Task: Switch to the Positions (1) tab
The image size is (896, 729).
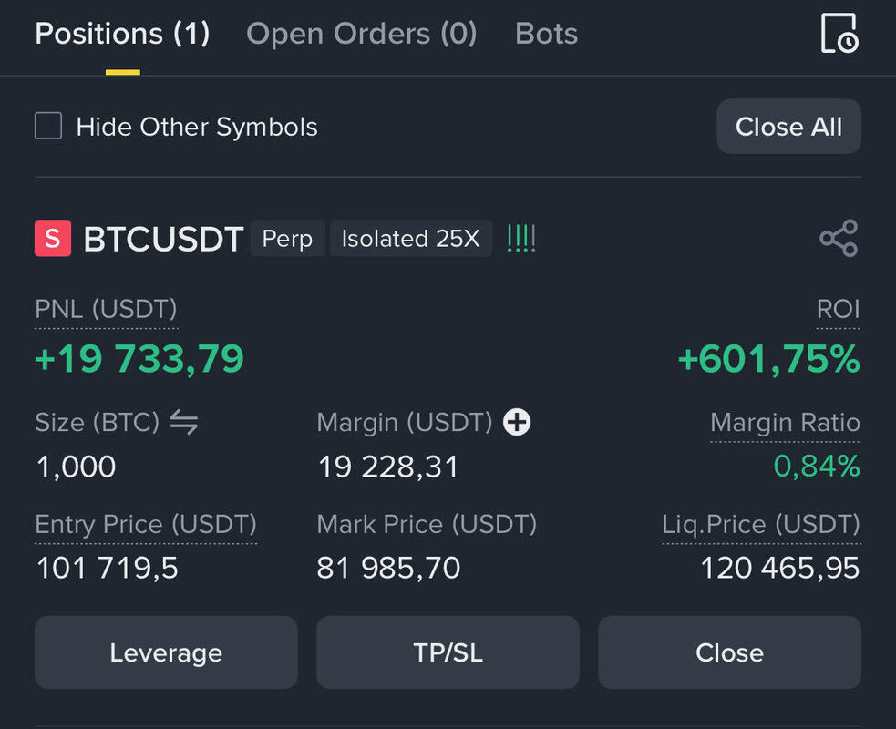Action: pos(122,34)
